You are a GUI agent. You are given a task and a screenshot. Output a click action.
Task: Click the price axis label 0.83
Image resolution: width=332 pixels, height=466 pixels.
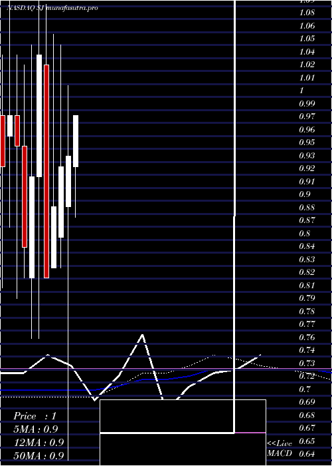(x=307, y=259)
